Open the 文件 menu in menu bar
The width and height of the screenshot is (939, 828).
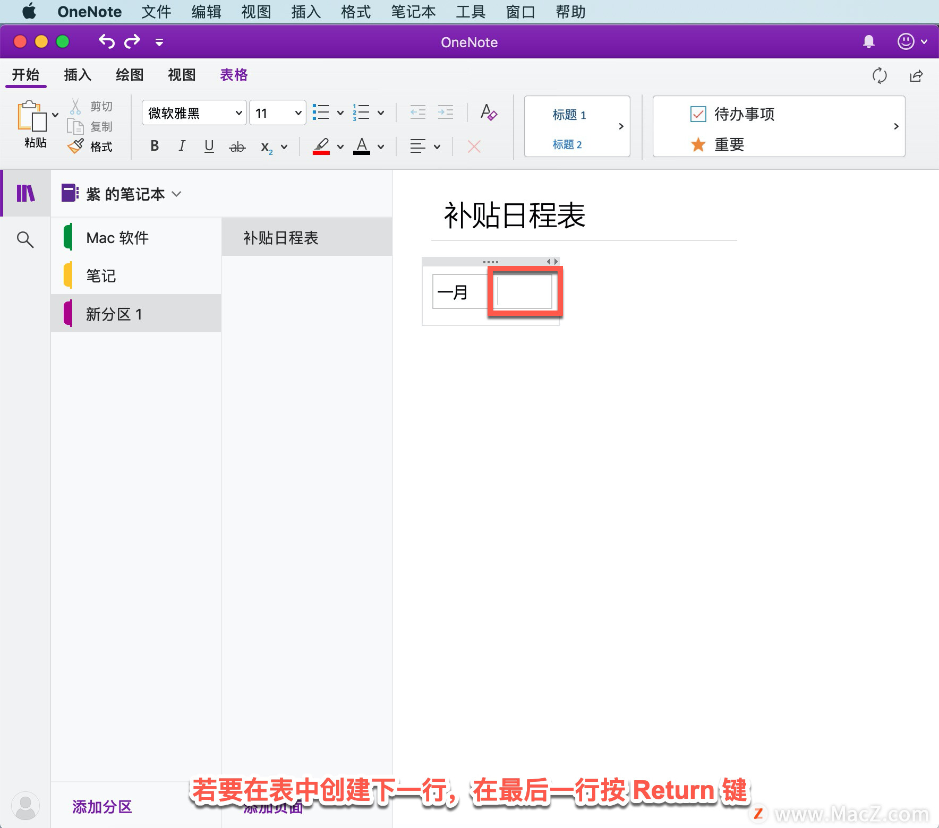tap(156, 12)
